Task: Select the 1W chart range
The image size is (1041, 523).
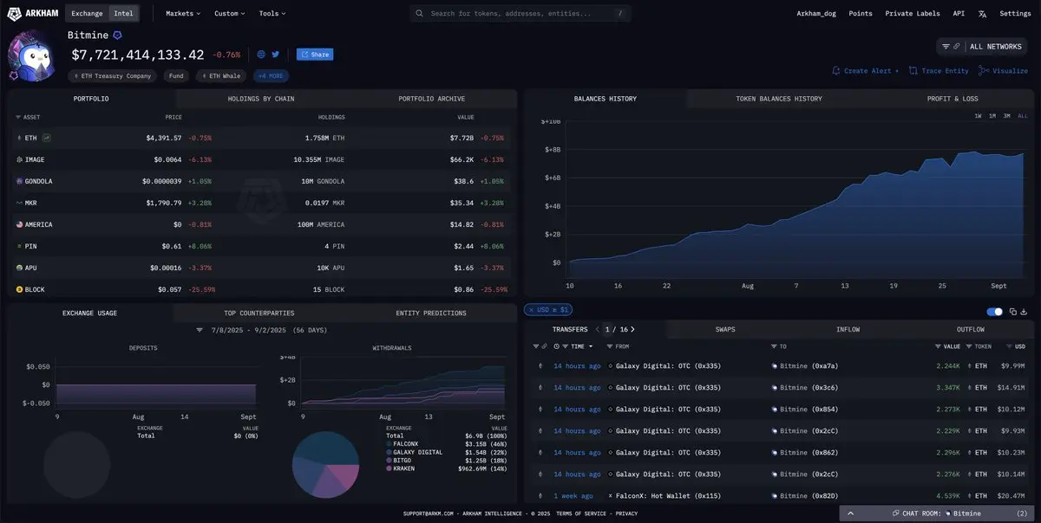Action: tap(978, 116)
